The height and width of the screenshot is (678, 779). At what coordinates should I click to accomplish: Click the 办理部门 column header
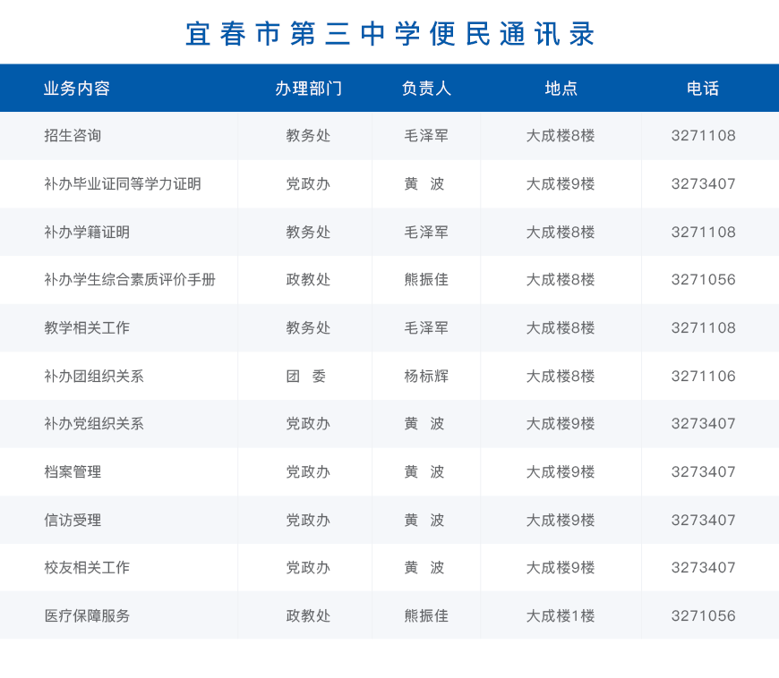click(309, 89)
